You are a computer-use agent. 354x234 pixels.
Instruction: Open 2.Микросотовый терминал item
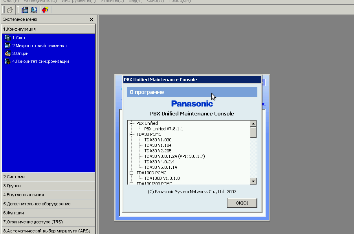pos(40,46)
